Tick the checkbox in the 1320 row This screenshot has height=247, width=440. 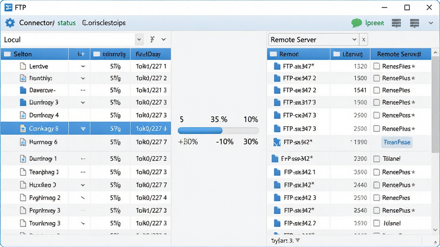376,66
